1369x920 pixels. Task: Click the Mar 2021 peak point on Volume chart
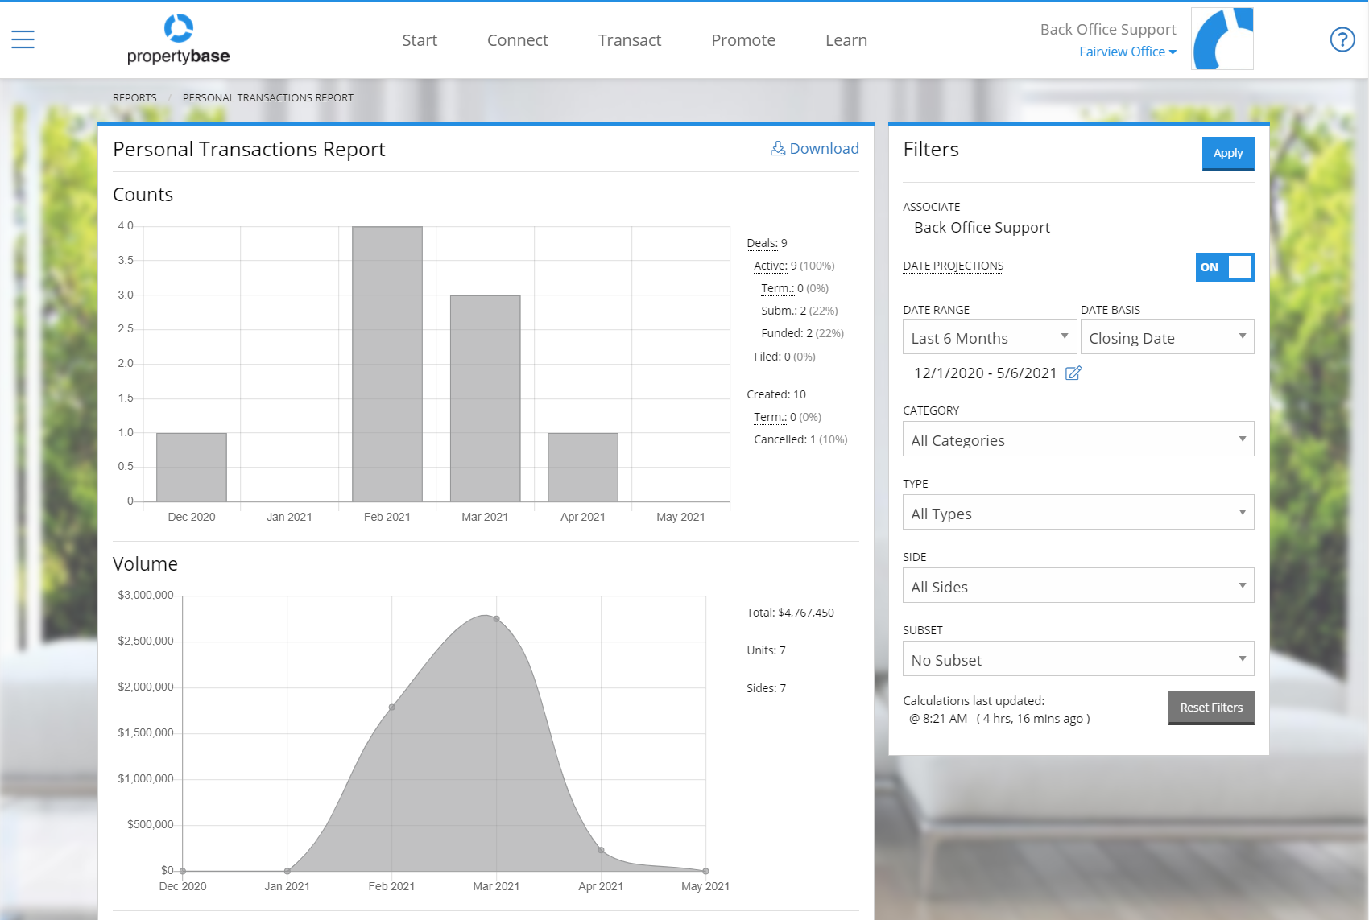(x=495, y=617)
